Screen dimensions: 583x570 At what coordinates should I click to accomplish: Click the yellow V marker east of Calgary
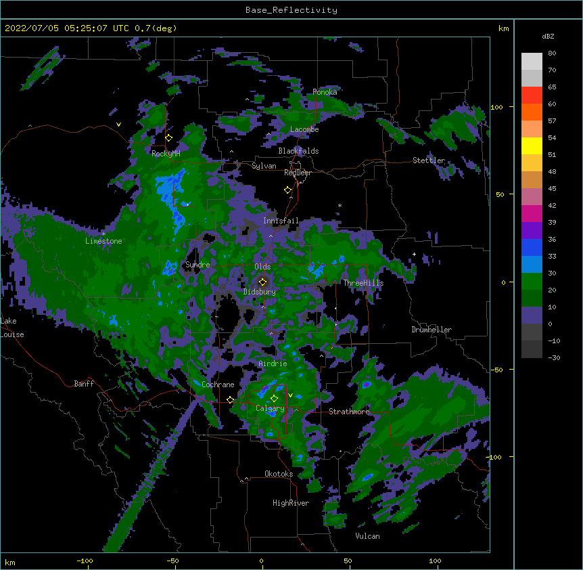290,395
